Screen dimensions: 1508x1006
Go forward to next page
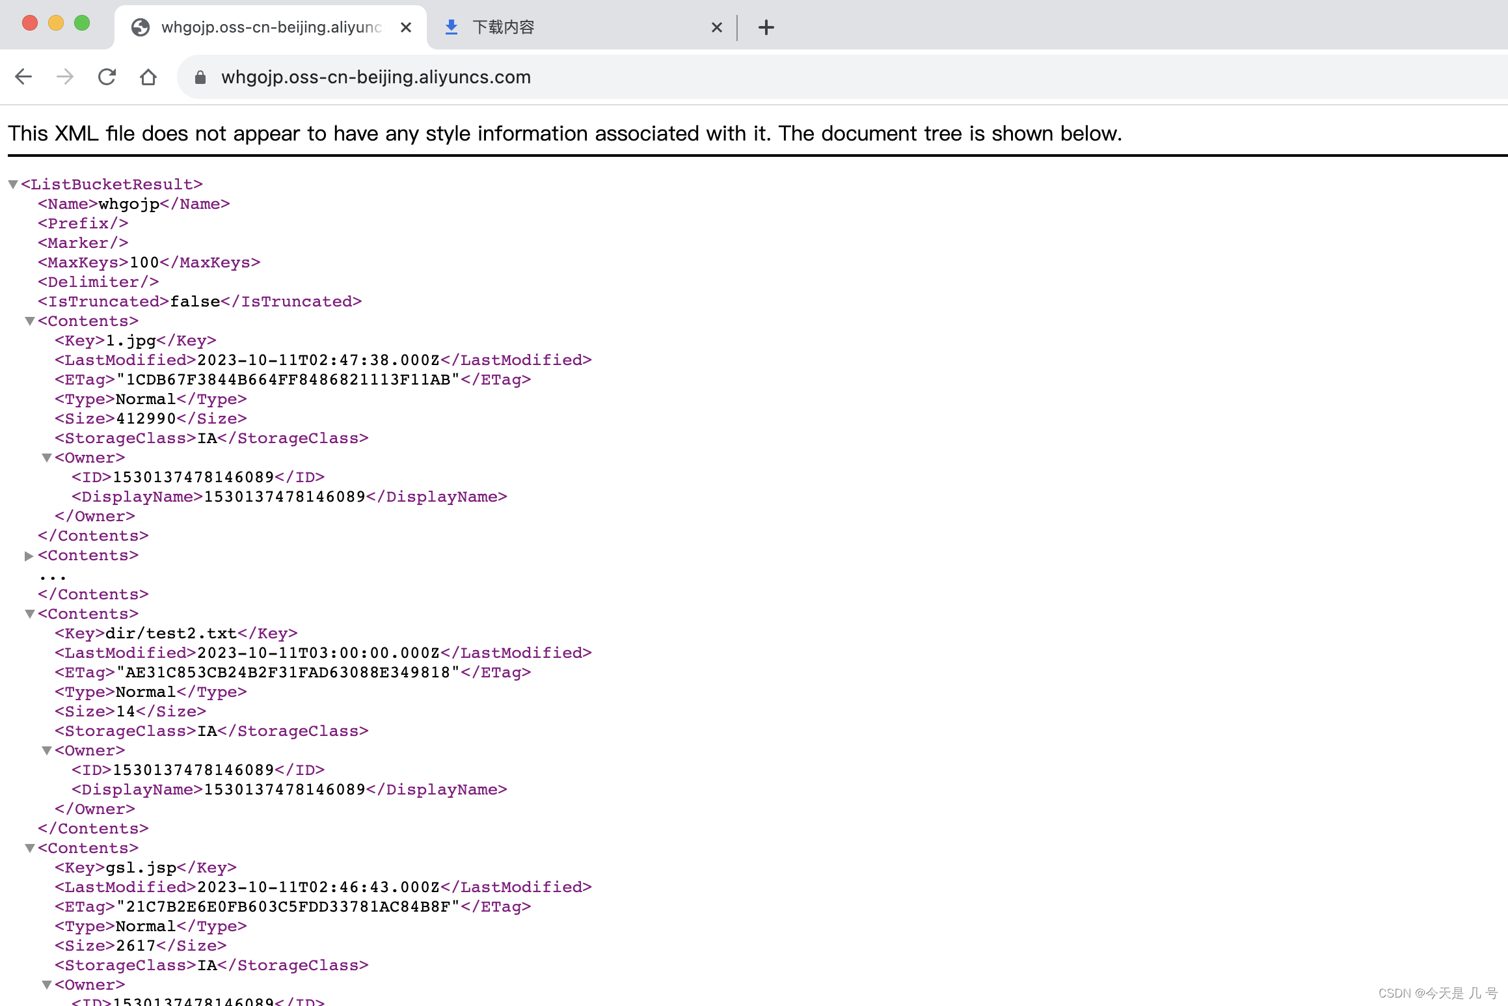click(x=65, y=77)
